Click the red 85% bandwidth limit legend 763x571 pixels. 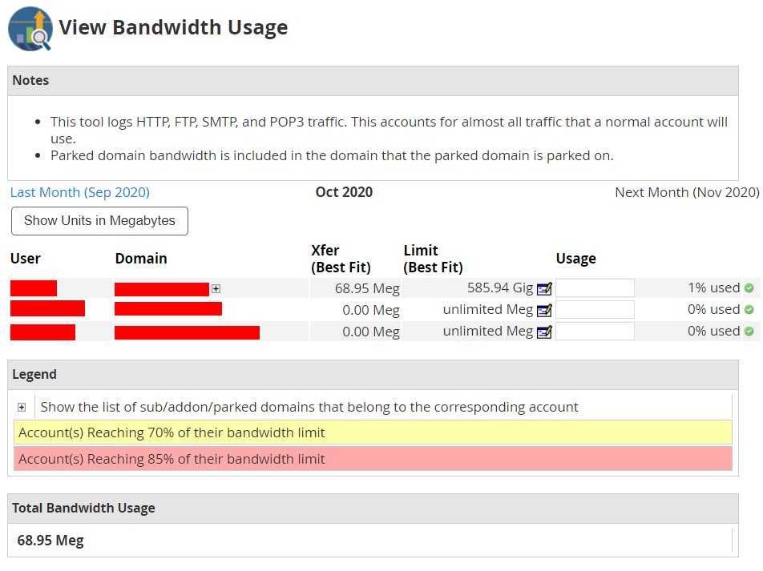tap(373, 459)
